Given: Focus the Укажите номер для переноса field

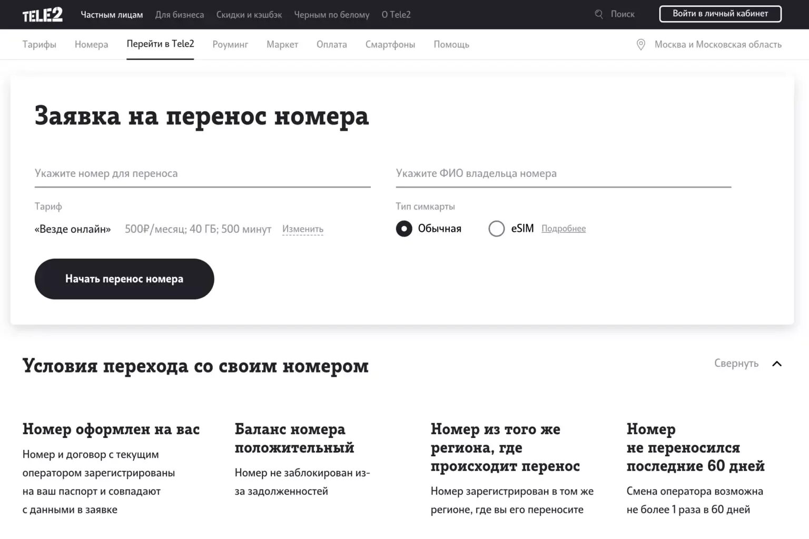Looking at the screenshot, I should (203, 174).
